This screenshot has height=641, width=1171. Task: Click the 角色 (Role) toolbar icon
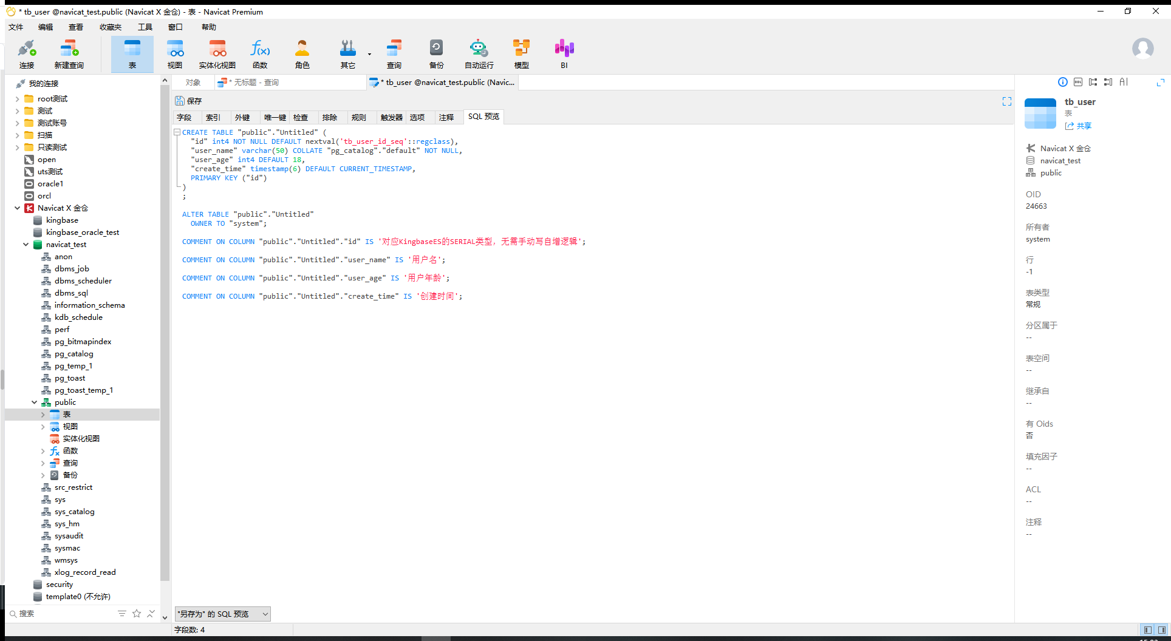coord(302,54)
